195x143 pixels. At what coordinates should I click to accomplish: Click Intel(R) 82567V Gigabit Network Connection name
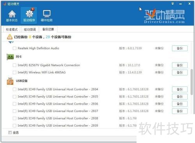[49, 65]
